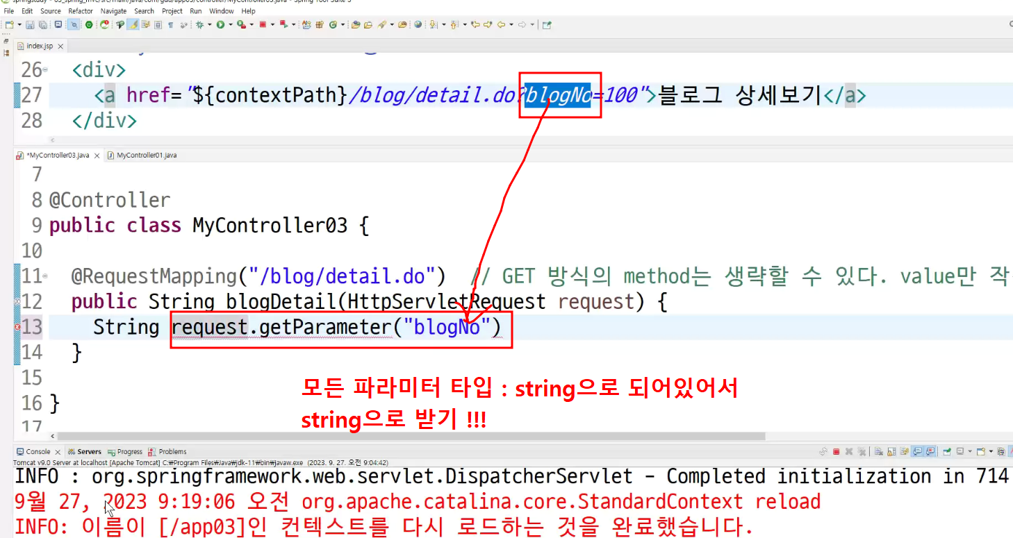Screen dimensions: 1013x538
Task: Open the Display Selected Console dropdown arrow
Action: (x=970, y=451)
